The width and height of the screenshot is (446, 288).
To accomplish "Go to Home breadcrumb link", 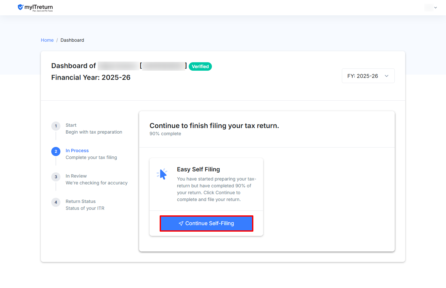I will tap(47, 40).
